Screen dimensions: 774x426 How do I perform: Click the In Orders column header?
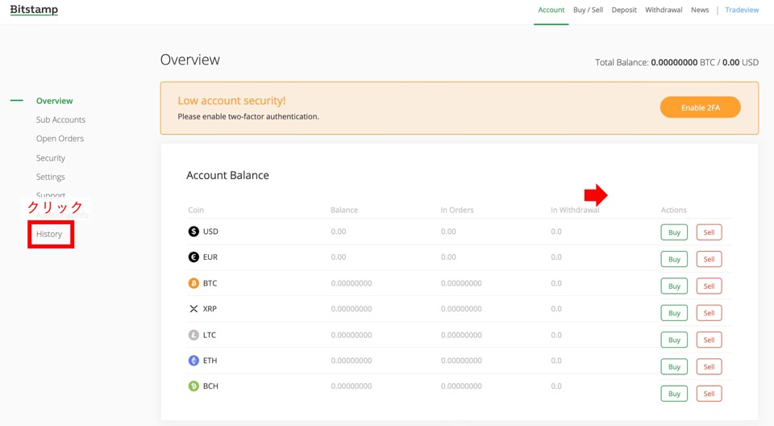tap(456, 210)
